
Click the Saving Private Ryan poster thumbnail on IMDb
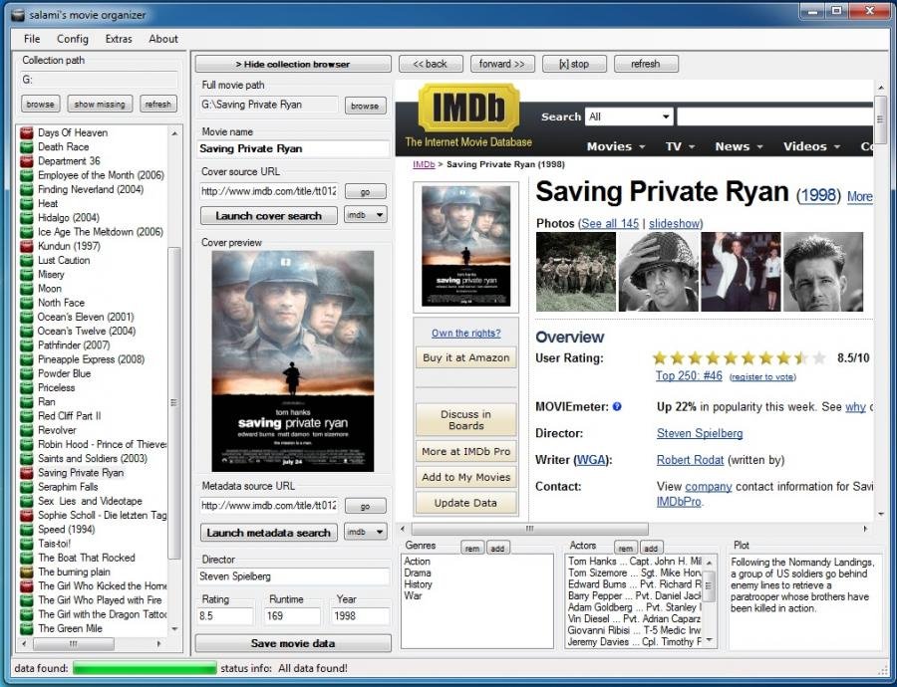(x=465, y=247)
